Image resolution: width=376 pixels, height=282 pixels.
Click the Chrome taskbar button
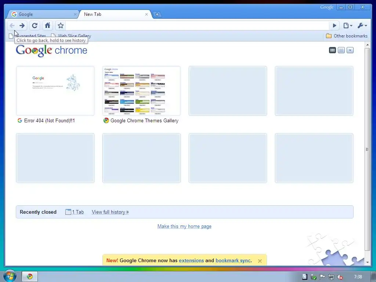[x=30, y=277]
